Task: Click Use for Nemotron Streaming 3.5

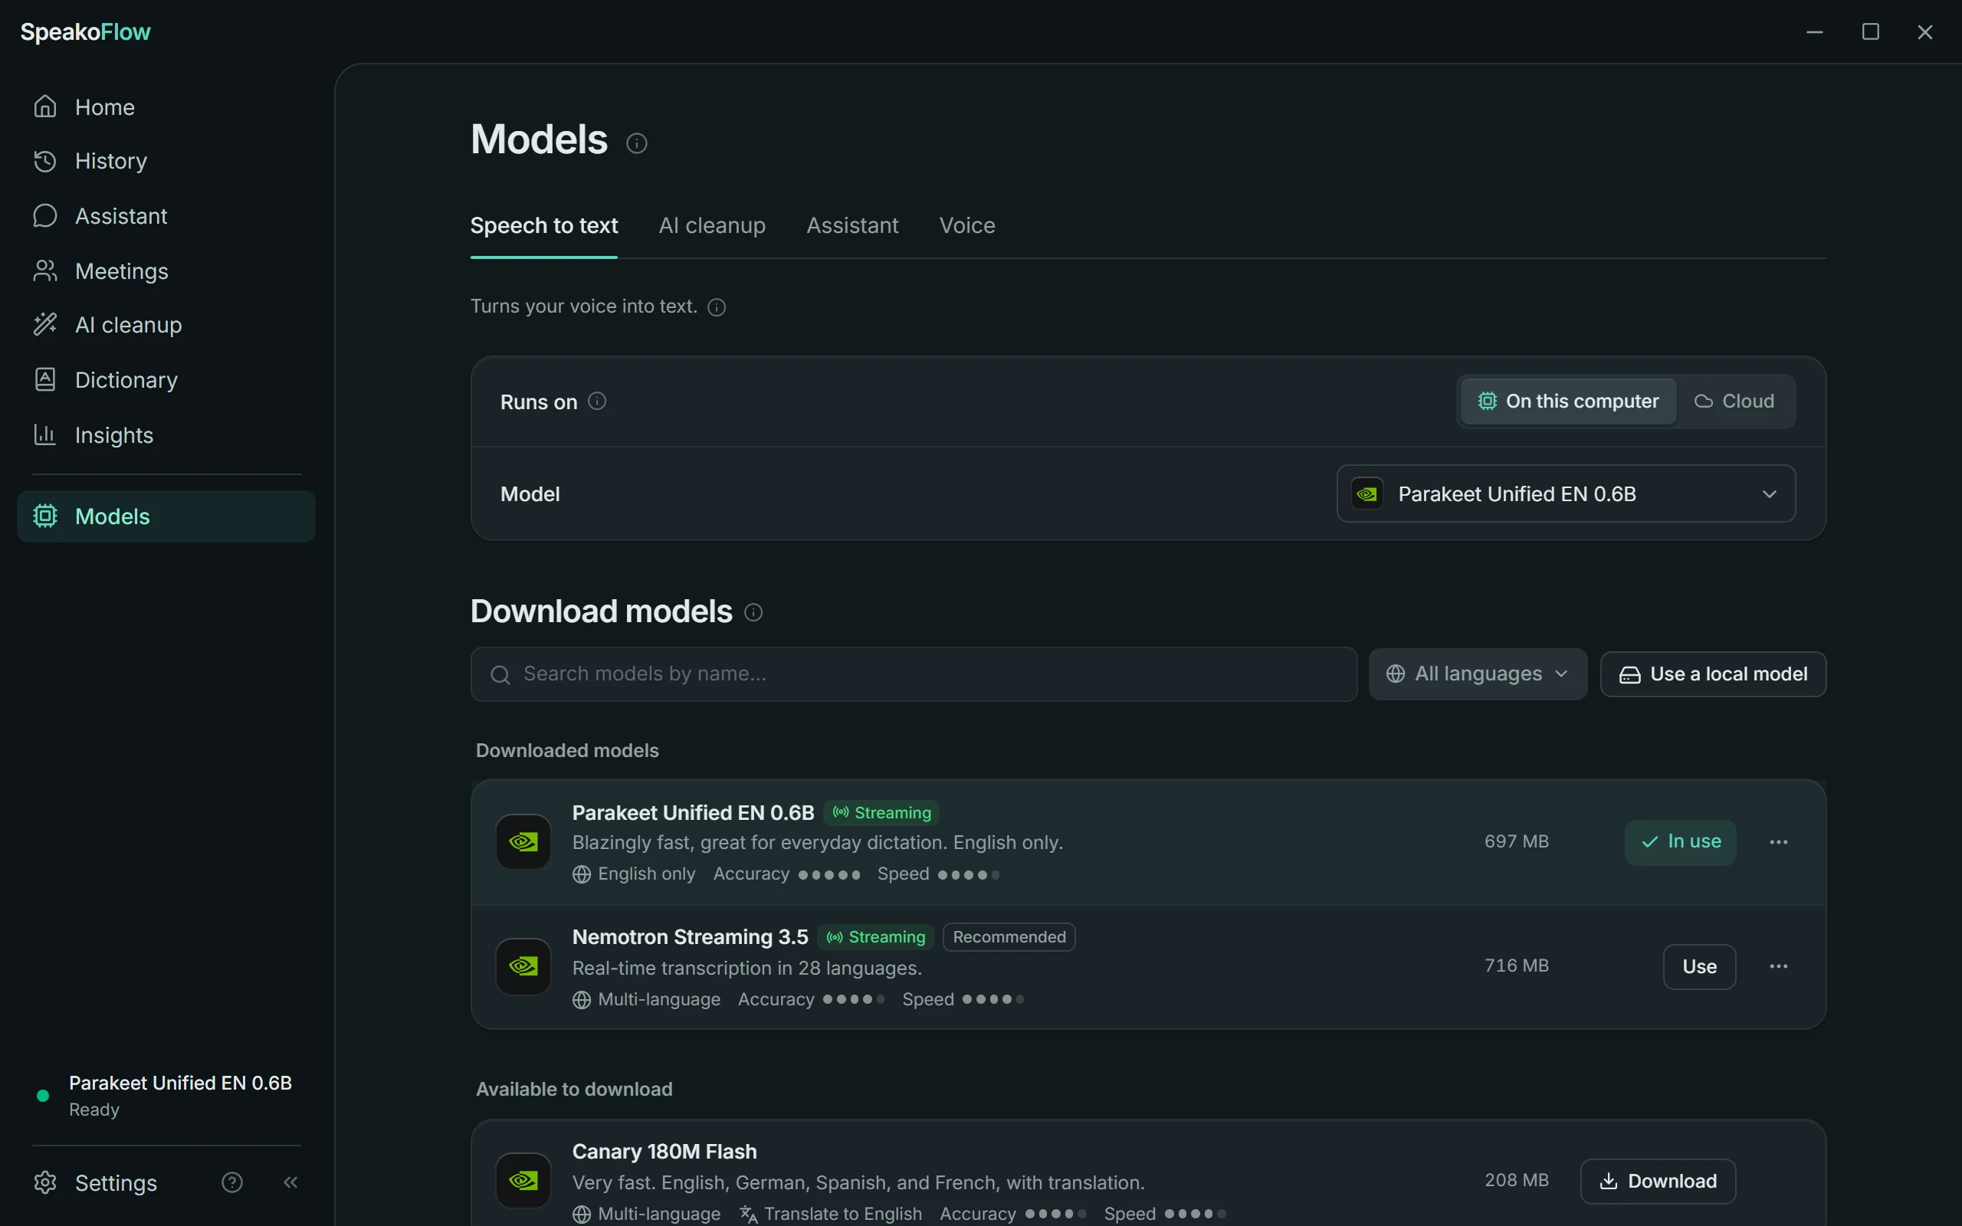Action: pos(1699,966)
